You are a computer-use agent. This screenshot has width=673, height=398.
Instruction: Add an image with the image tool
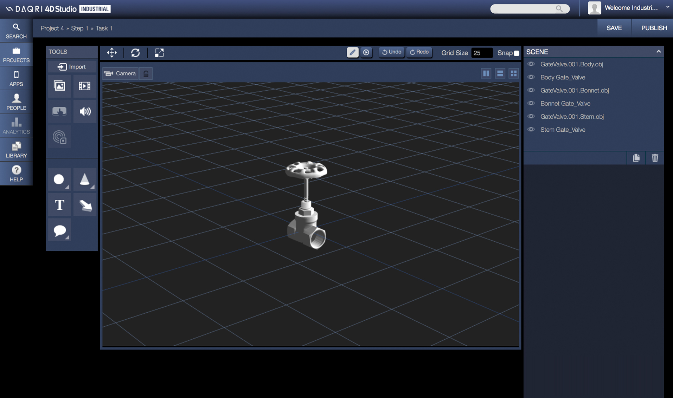click(59, 86)
